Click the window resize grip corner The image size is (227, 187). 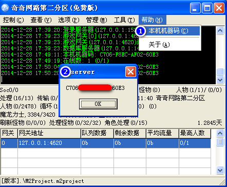223,182
